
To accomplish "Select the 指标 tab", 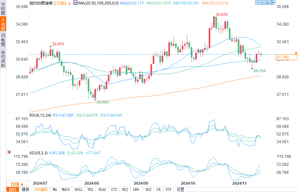I will point(13,189).
